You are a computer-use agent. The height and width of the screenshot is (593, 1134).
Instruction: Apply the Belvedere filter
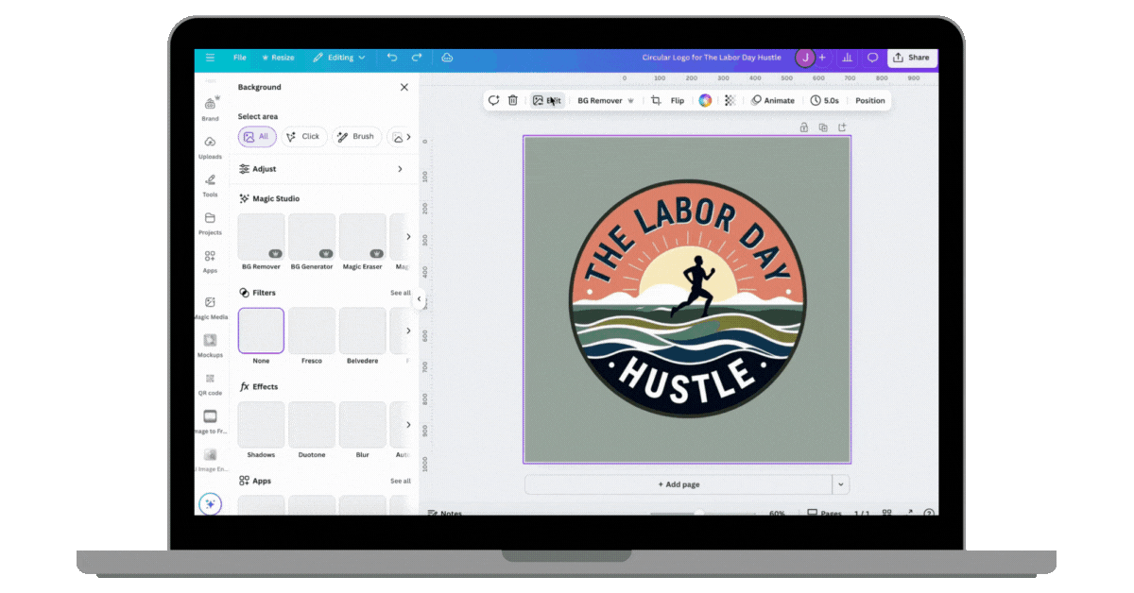363,330
